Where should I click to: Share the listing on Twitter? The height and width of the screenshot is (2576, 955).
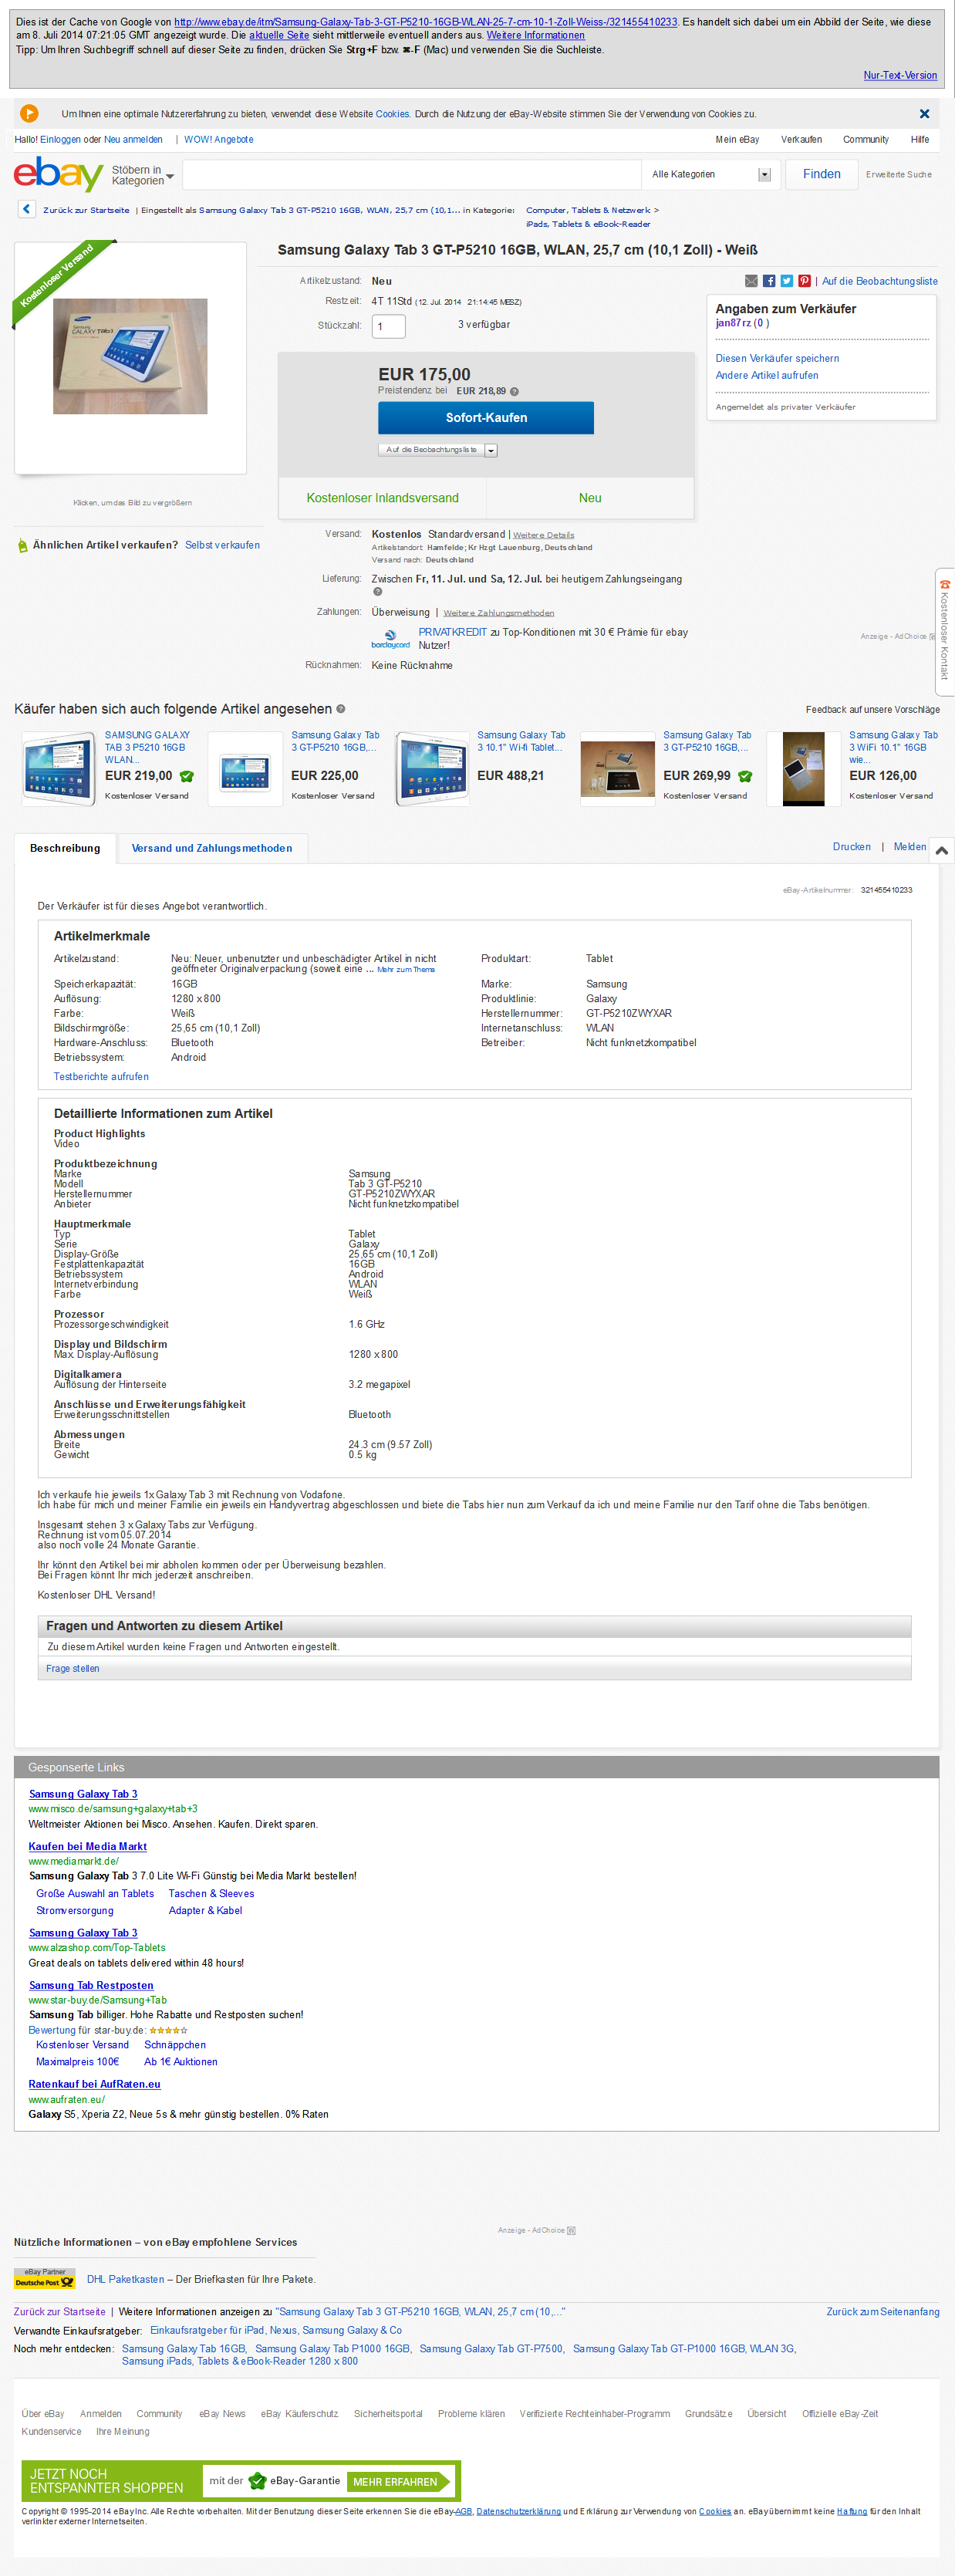coord(787,281)
